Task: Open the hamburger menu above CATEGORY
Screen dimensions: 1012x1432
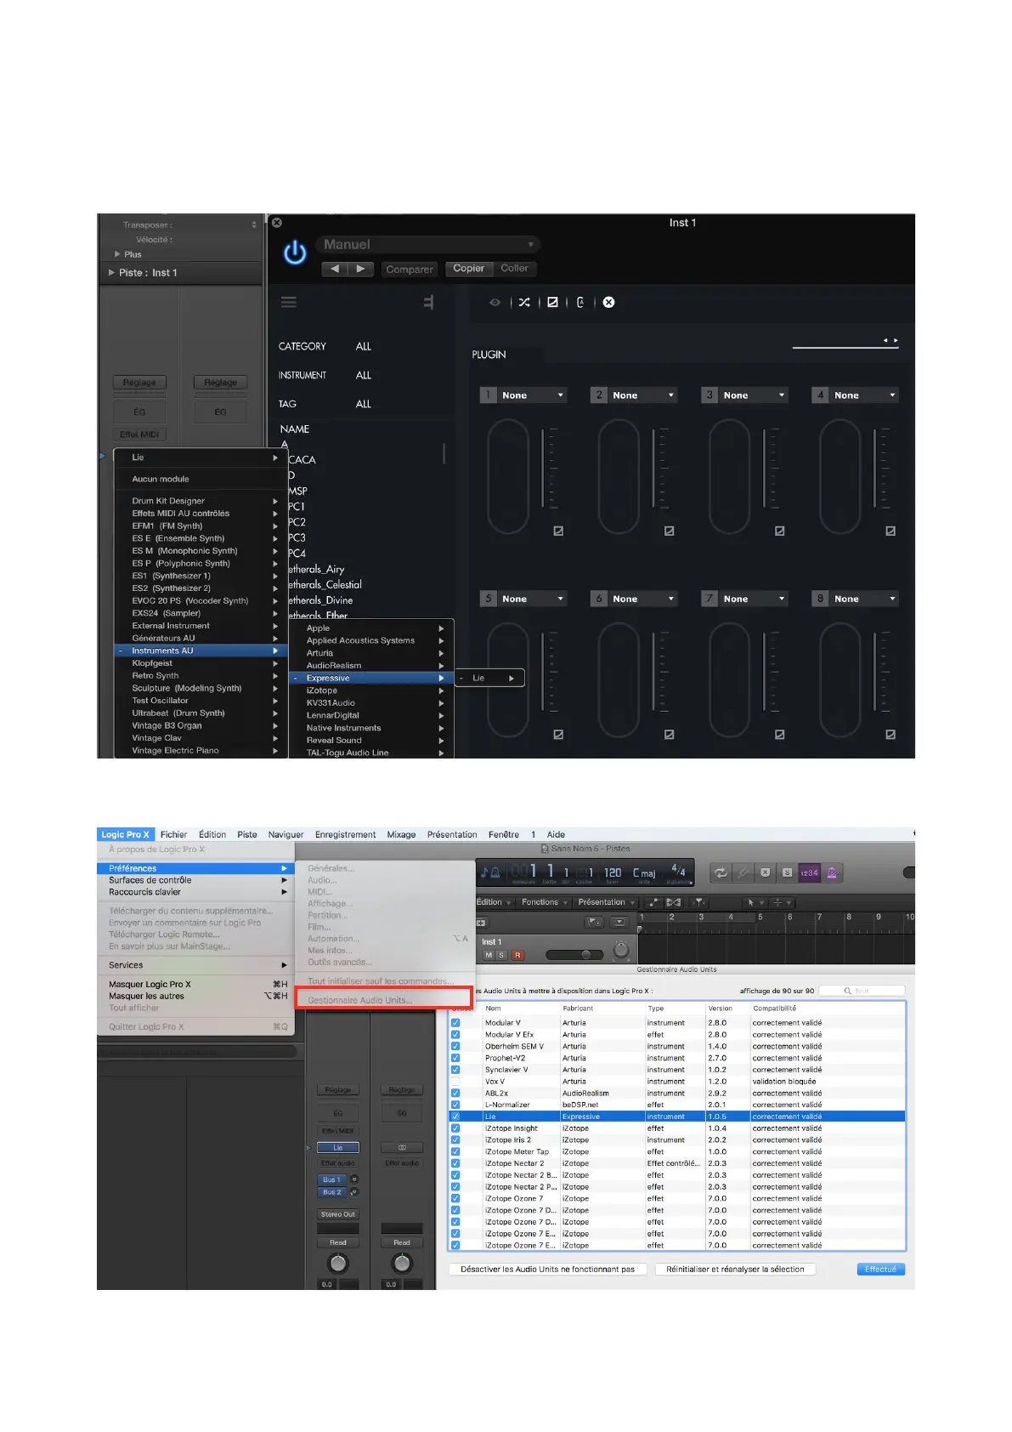Action: (x=289, y=302)
